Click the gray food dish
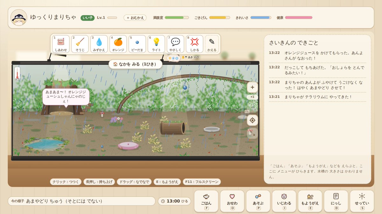Viewport: 382px width, 214px height. tap(212, 129)
